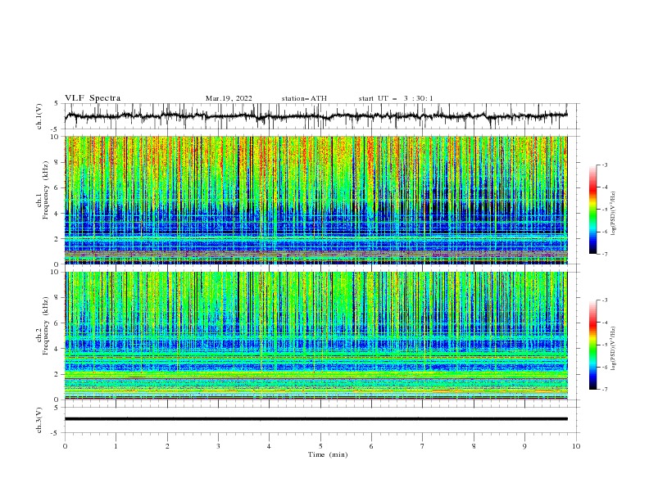Select ch.1 colorbar "log(PSD)(V²/Hz)" label
649x501 pixels.
[x=614, y=214]
